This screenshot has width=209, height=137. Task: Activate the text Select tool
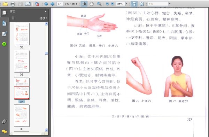[x=84, y=4]
